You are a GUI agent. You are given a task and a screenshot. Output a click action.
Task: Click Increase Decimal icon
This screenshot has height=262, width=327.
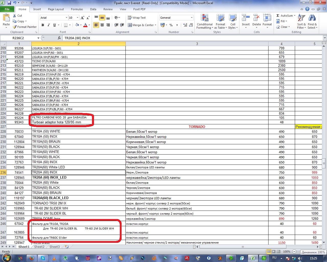tap(185, 25)
